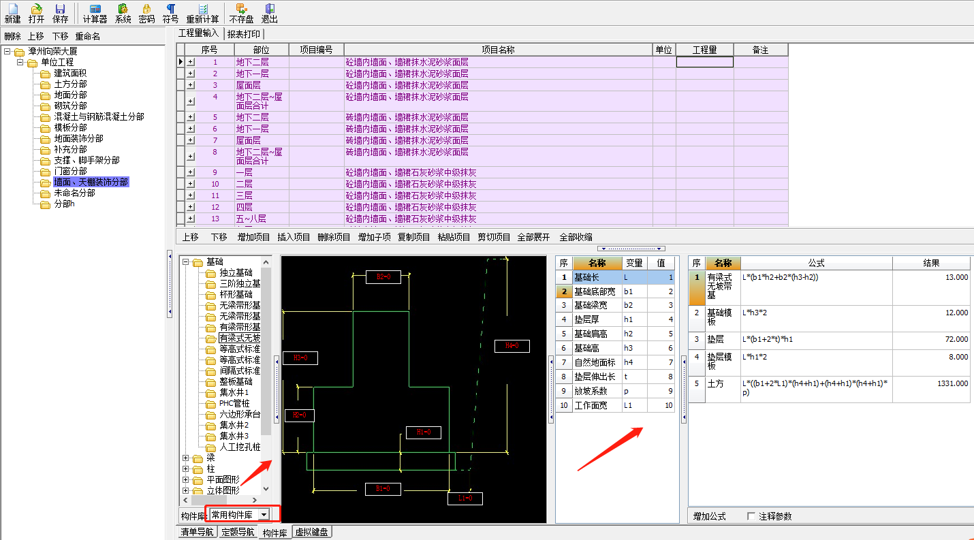Image resolution: width=974 pixels, height=540 pixels.
Task: Click the 系统 system icon
Action: pyautogui.click(x=123, y=9)
